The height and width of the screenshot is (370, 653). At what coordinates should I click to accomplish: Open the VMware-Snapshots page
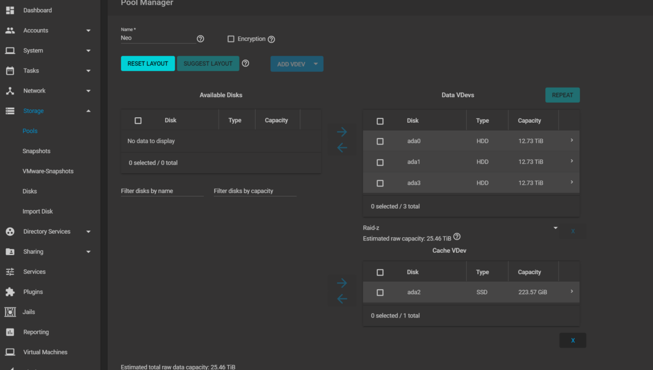tap(48, 171)
